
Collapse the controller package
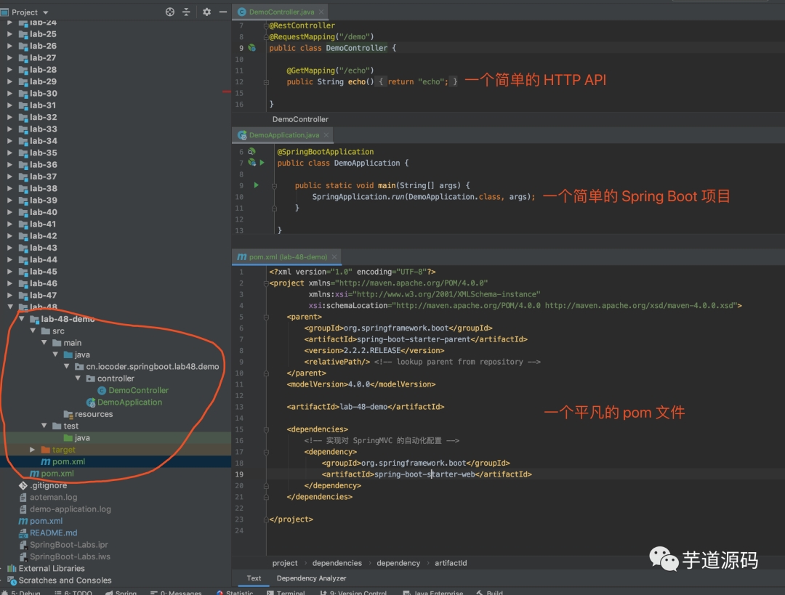coord(78,379)
